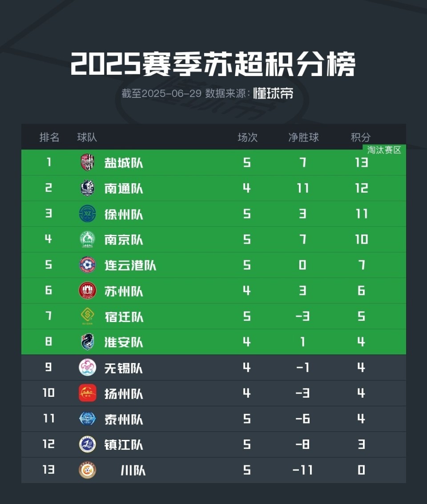Click the 泰州队 blue logo
The width and height of the screenshot is (427, 504).
tap(87, 419)
